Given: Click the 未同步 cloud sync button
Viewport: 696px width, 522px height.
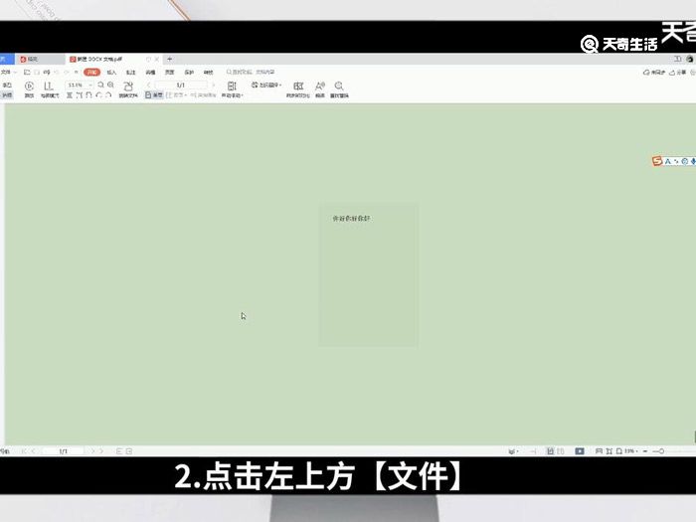Looking at the screenshot, I should coord(654,73).
